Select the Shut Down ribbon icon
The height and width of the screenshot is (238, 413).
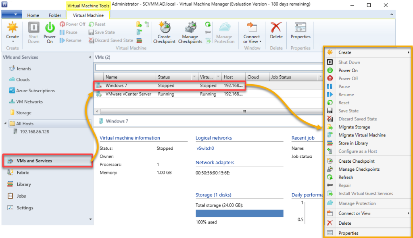[x=33, y=32]
